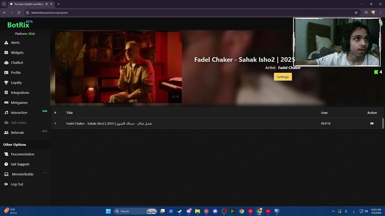Click the song queue vertical scrollbar

pos(383,123)
